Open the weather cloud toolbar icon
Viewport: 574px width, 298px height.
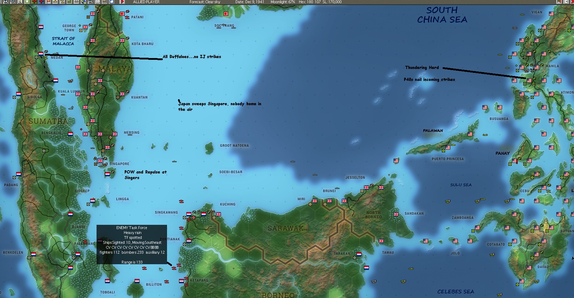tap(112, 2)
